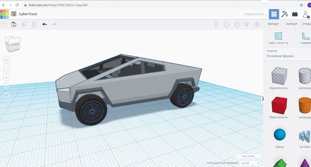Click the Home view button
311x167 pixels.
(6, 60)
